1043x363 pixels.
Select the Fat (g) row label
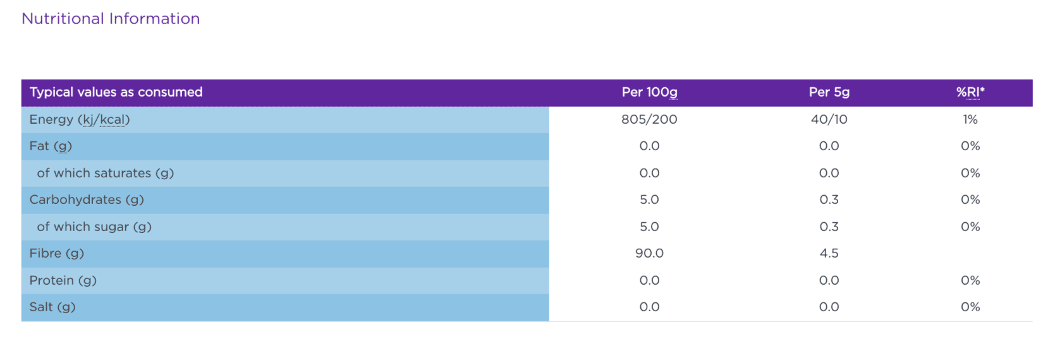click(51, 146)
